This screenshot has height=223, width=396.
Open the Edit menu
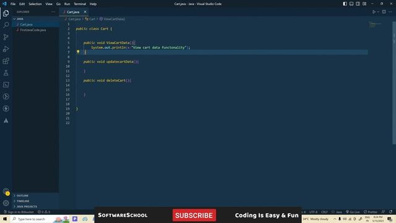22,4
